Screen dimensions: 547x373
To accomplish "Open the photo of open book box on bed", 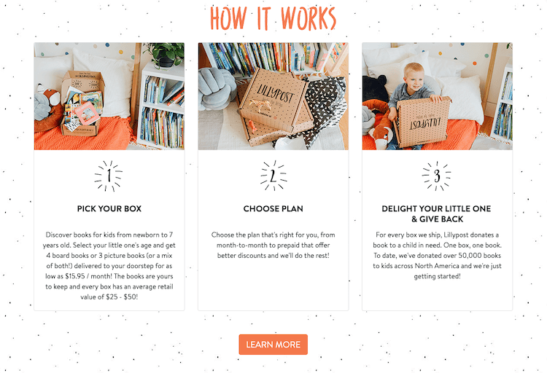I will [109, 96].
